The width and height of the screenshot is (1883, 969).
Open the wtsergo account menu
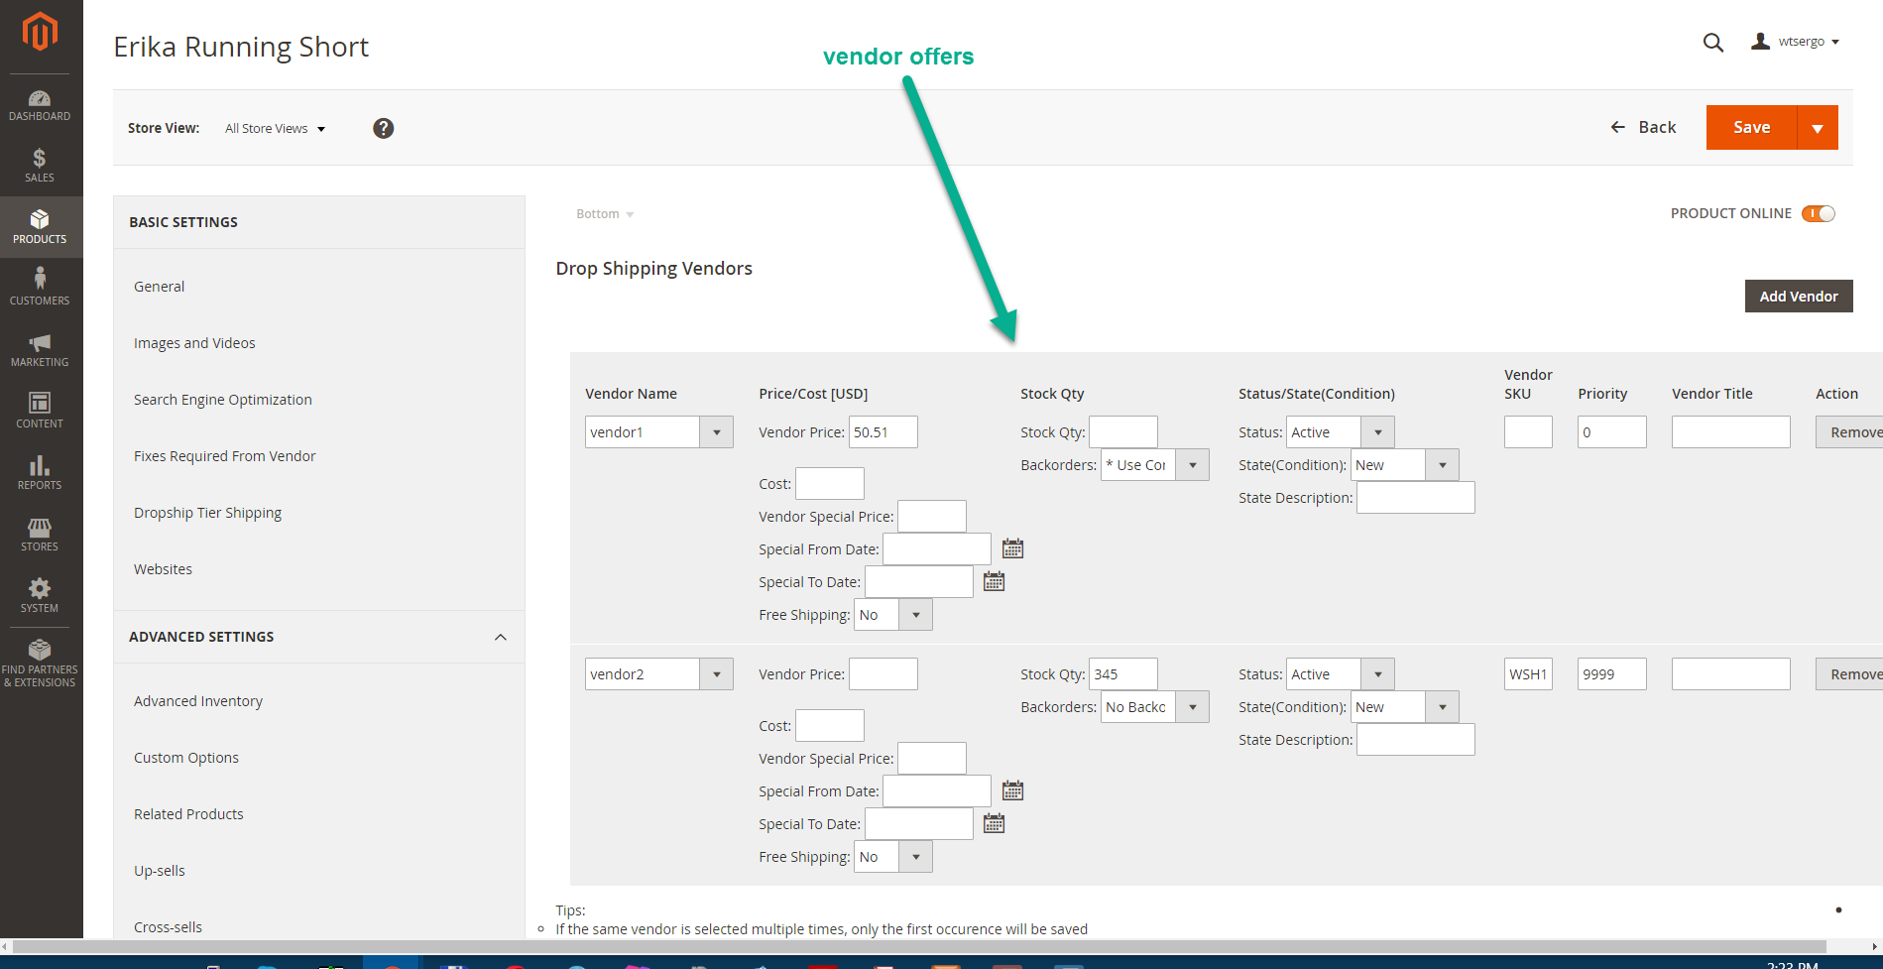click(x=1795, y=42)
